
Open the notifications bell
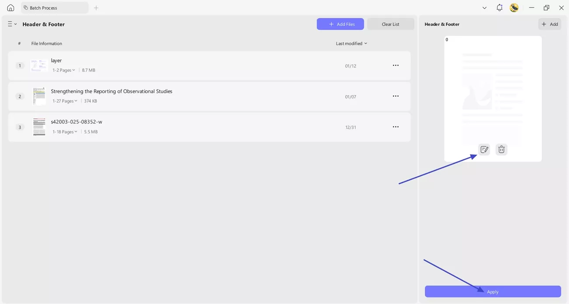click(499, 7)
